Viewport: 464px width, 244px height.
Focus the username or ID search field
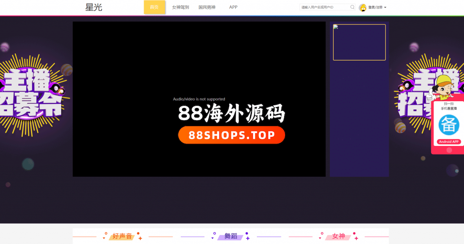click(324, 7)
